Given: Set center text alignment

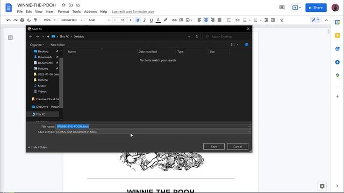Looking at the screenshot, I should [x=206, y=20].
